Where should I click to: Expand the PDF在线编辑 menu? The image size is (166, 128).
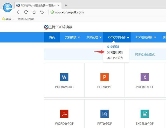point(146,37)
